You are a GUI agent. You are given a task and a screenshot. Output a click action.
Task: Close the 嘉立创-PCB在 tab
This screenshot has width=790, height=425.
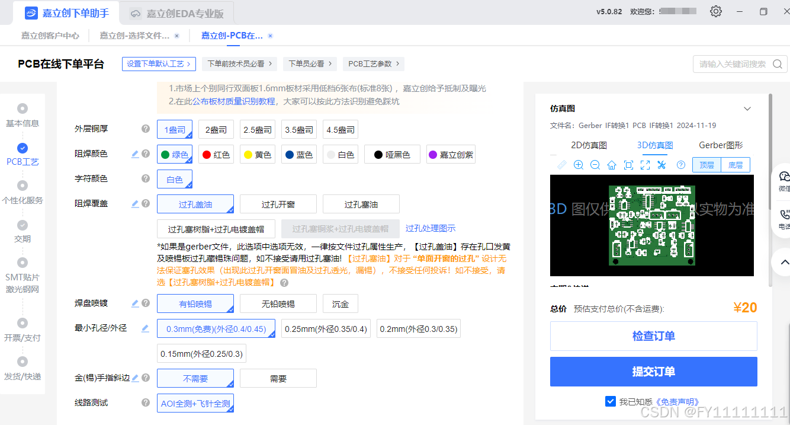(x=270, y=36)
